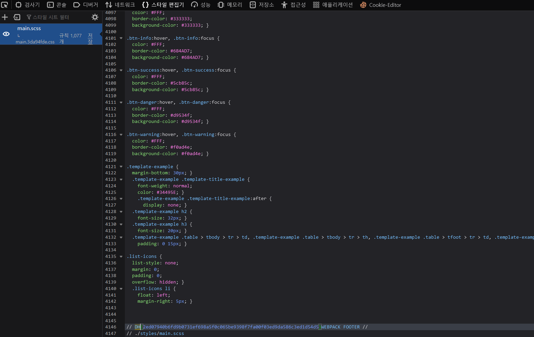The width and height of the screenshot is (534, 337).
Task: Collapse the .btn-info:hover rule at line 4101
Action: [121, 38]
